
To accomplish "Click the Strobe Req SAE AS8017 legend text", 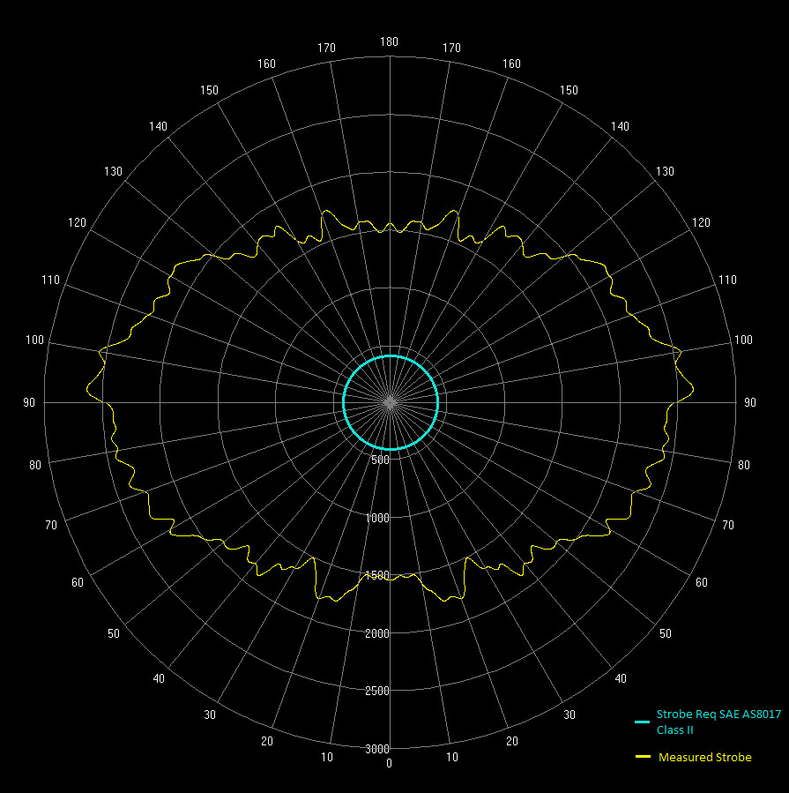I will click(x=718, y=722).
